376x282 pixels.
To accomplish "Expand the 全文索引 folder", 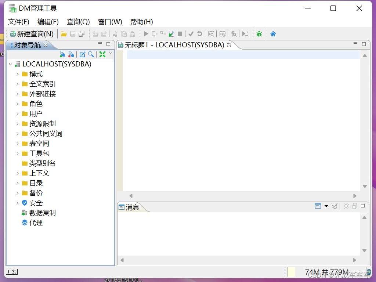I will tap(17, 84).
